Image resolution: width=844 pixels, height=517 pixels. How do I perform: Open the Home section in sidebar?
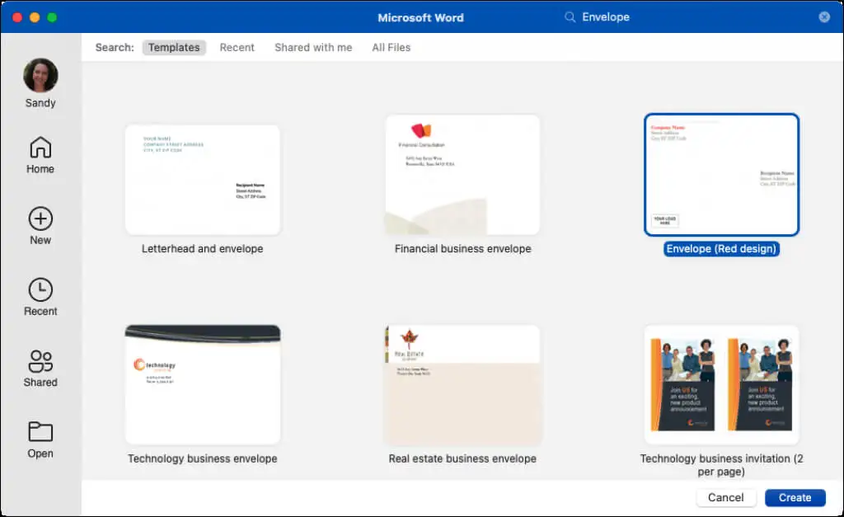(40, 154)
